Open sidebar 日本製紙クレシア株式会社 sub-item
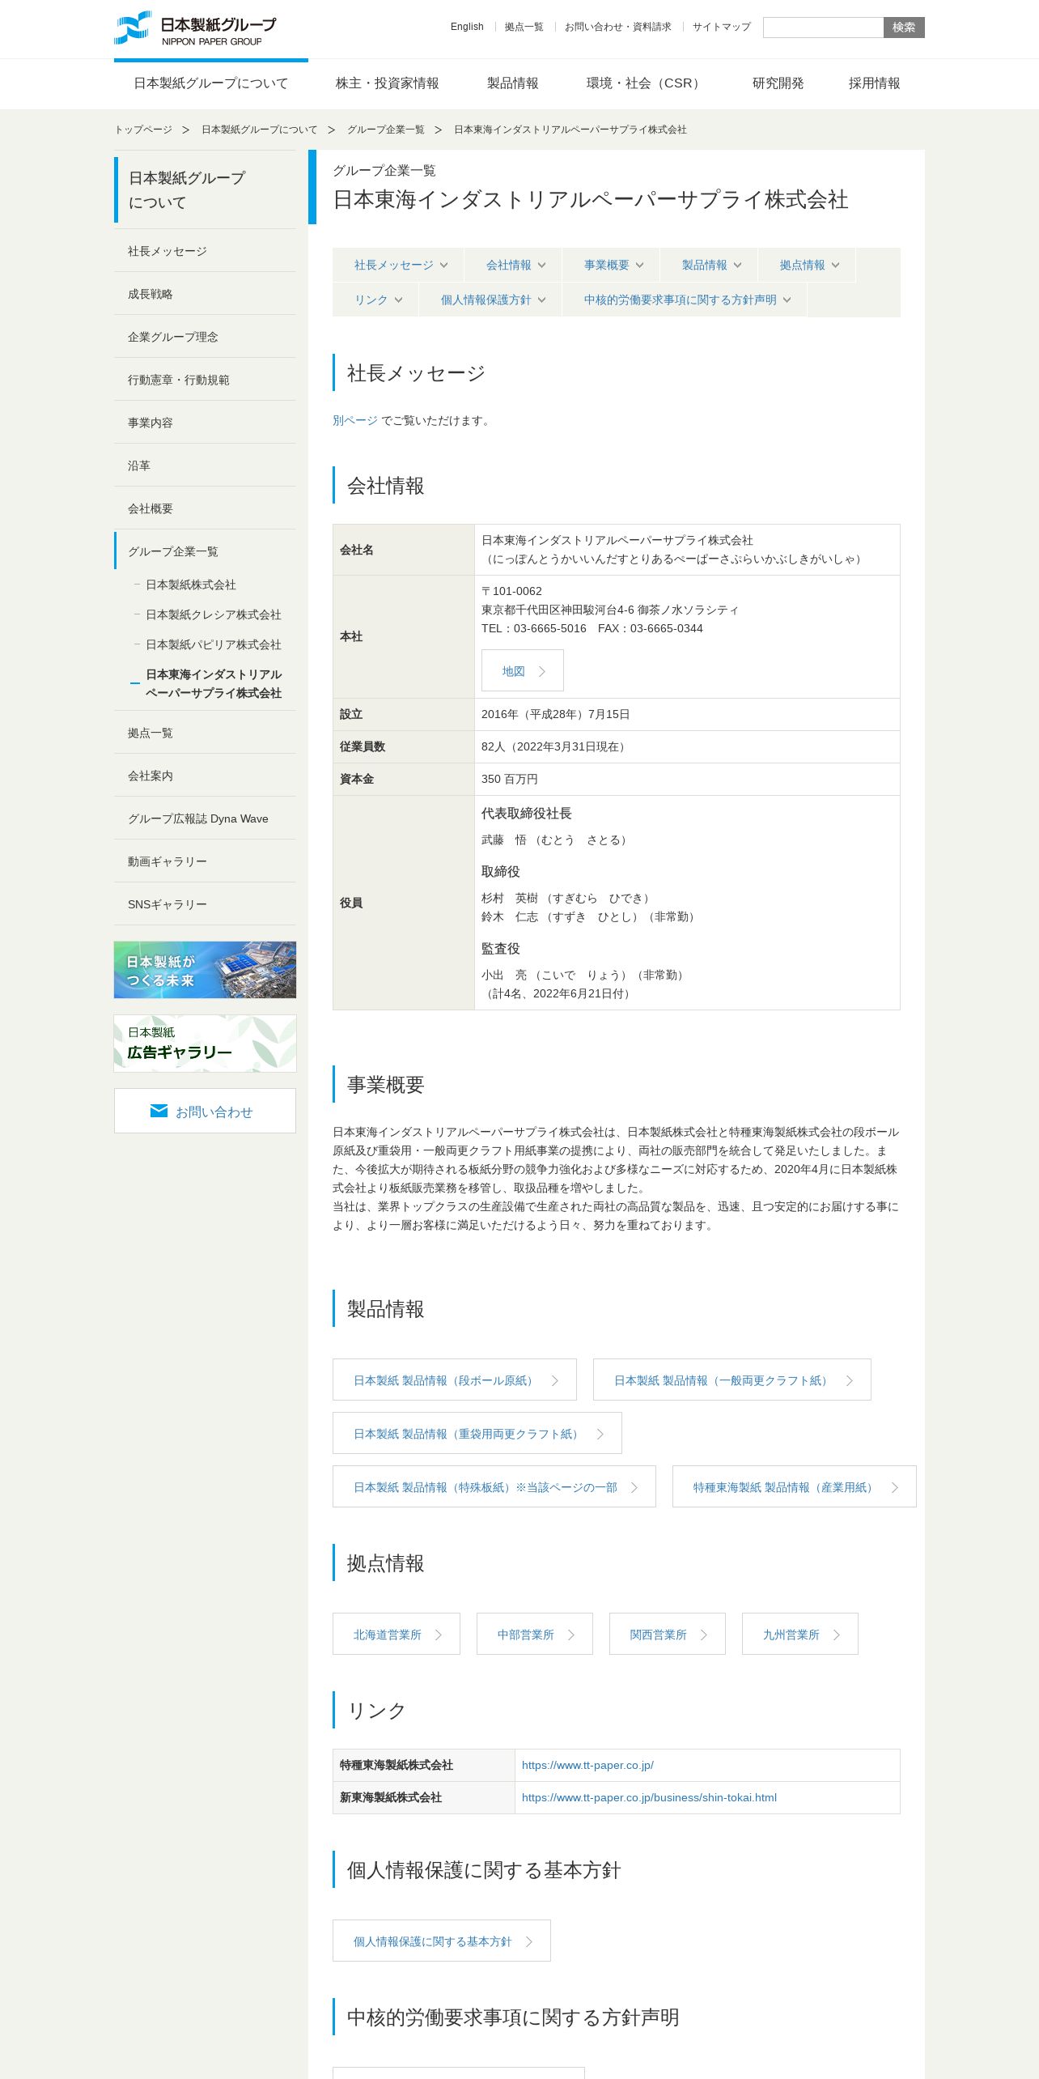Screen dimensions: 1039x2079 pyautogui.click(x=214, y=614)
